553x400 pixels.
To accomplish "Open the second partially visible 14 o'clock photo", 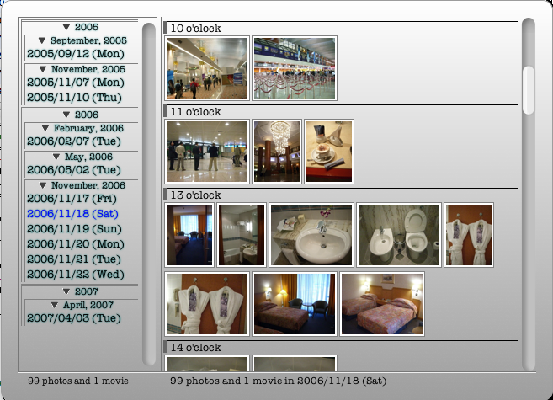I will [295, 363].
